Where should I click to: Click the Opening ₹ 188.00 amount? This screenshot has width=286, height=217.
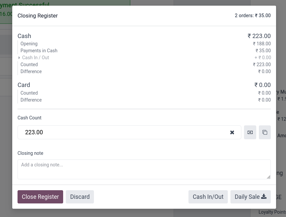click(262, 44)
